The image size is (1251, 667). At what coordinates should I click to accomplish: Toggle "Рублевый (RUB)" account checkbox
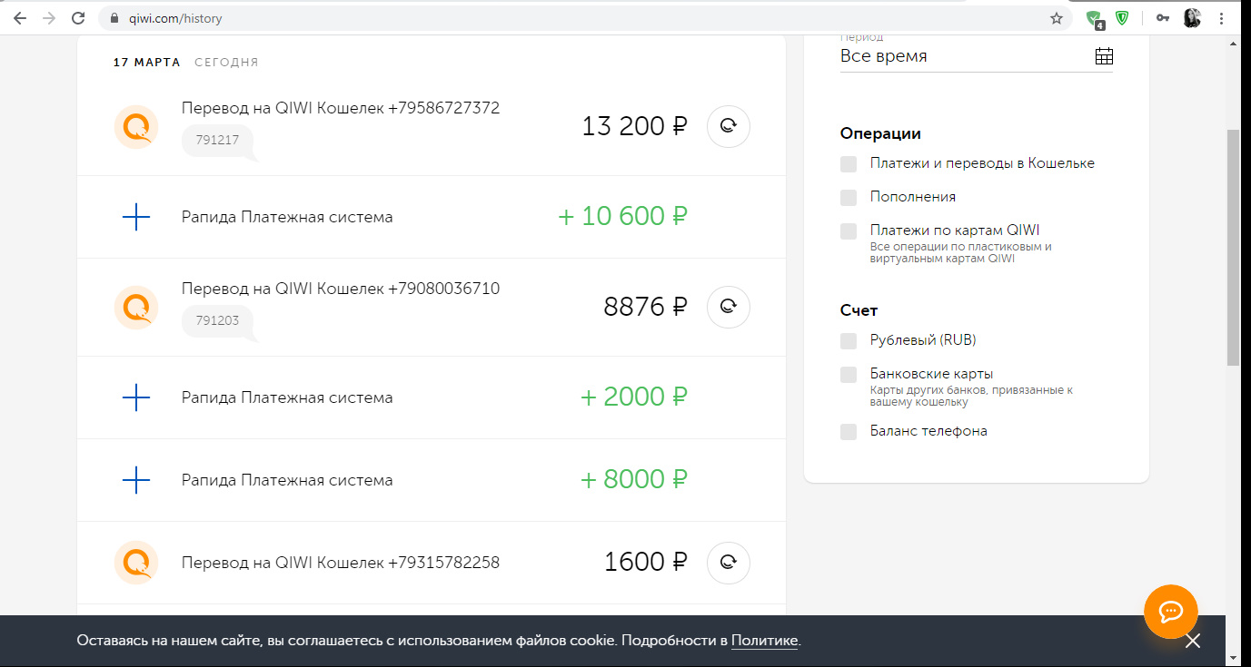coord(849,341)
